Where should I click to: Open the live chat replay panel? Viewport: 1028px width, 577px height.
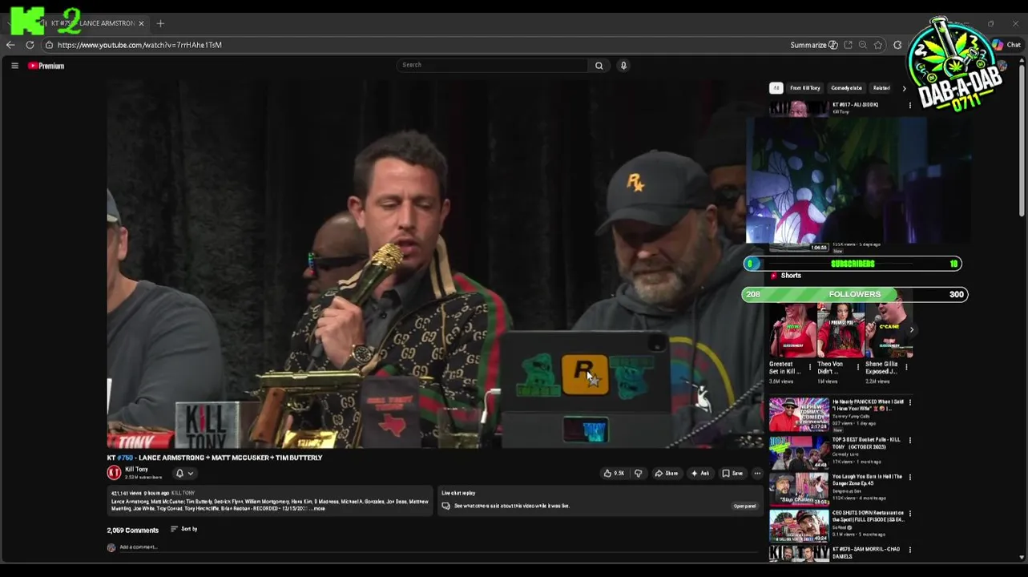[x=744, y=506]
